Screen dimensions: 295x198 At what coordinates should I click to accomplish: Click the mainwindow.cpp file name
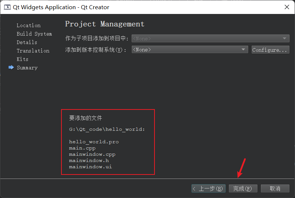pyautogui.click(x=92, y=154)
